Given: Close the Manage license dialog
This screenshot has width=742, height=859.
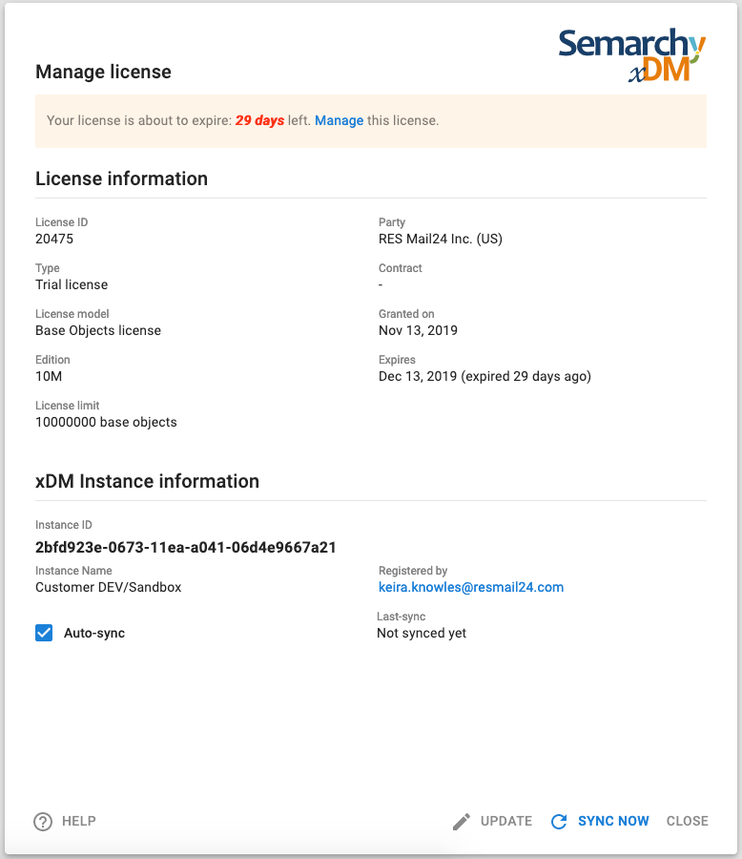Looking at the screenshot, I should coord(688,821).
